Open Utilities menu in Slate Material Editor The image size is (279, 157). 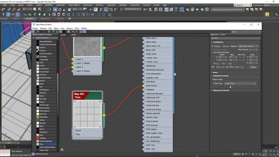(x=84, y=28)
